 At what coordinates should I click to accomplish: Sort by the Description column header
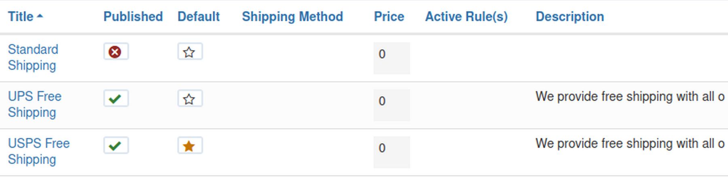click(569, 17)
